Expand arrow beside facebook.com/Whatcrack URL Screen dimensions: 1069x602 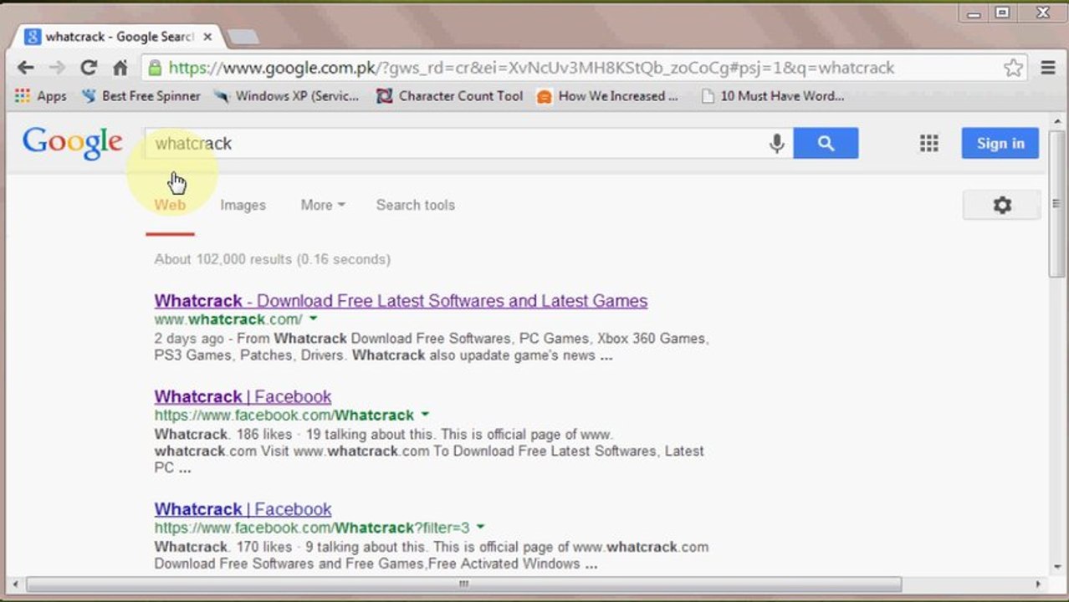(x=425, y=415)
